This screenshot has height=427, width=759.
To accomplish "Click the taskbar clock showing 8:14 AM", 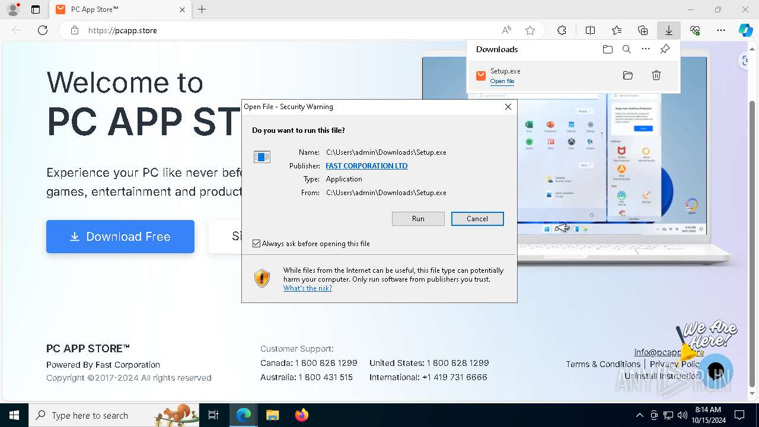I will point(707,415).
